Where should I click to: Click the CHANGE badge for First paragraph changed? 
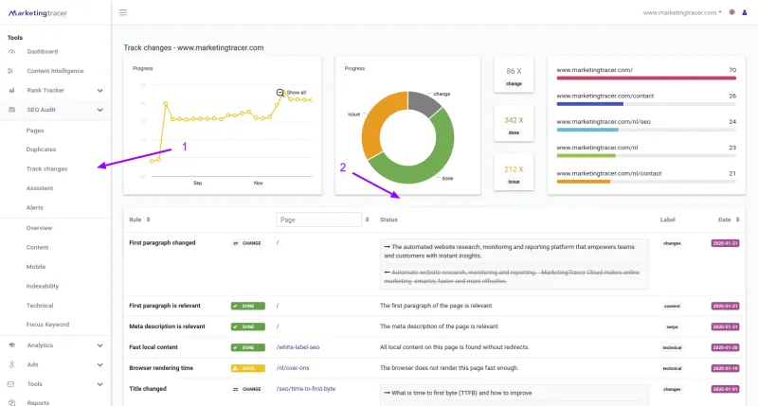coord(247,243)
